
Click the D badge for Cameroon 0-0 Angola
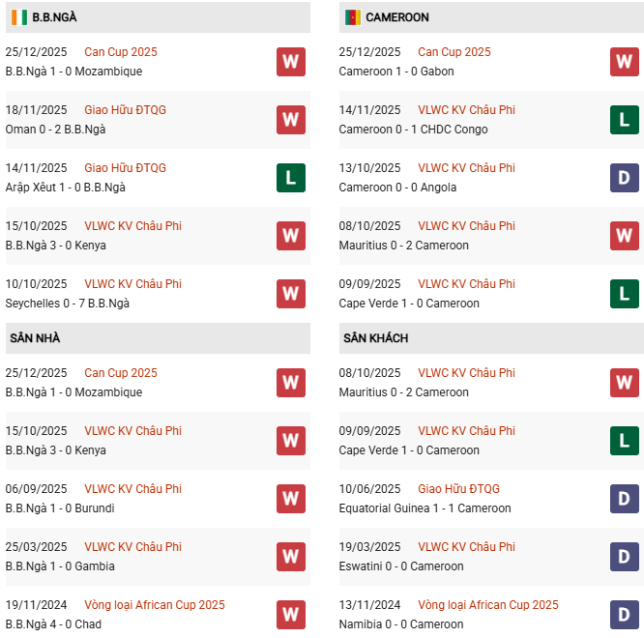(624, 178)
